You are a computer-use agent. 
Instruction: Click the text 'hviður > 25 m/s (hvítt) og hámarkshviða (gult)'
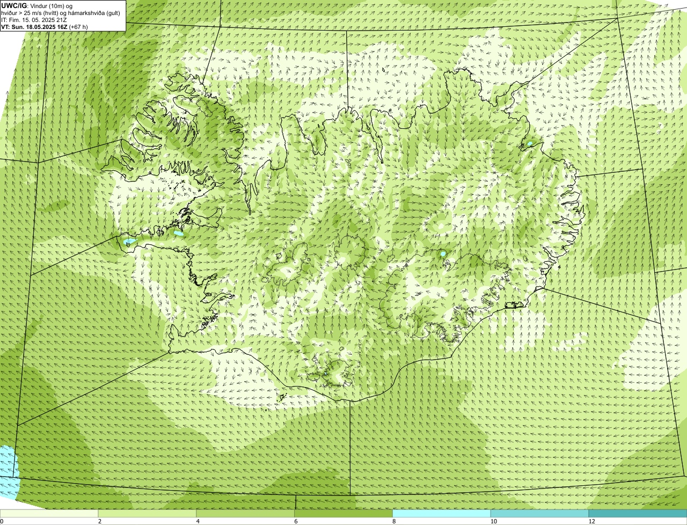click(61, 13)
